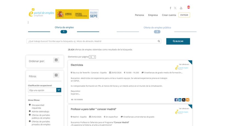Open Elementos por página dropdown
The width and height of the screenshot is (225, 126).
(x=92, y=57)
